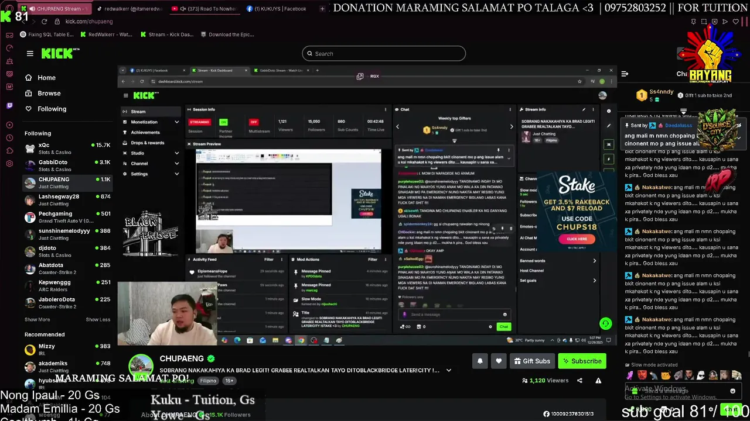Click previous arrow in Weekly top Gifters
Viewport: 750px width, 421px height.
397,127
